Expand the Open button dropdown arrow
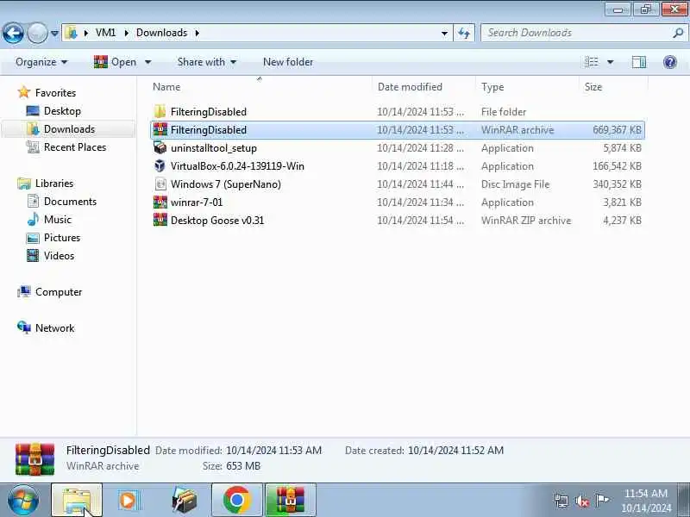The height and width of the screenshot is (517, 690). 147,62
